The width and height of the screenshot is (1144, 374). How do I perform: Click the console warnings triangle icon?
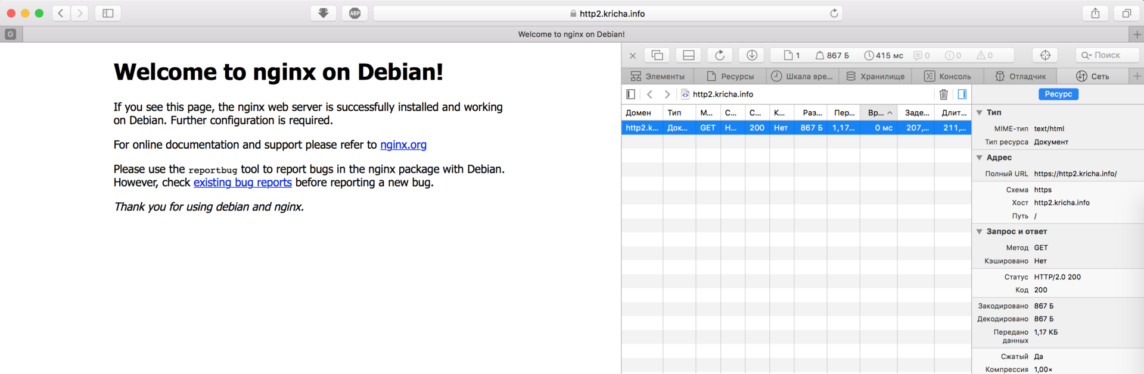click(x=984, y=55)
